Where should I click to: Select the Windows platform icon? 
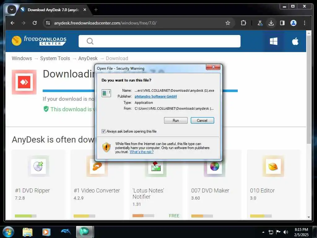[x=274, y=41]
